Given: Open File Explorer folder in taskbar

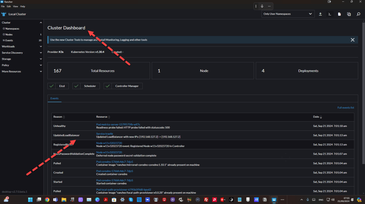Looking at the screenshot, I should coord(64,200).
